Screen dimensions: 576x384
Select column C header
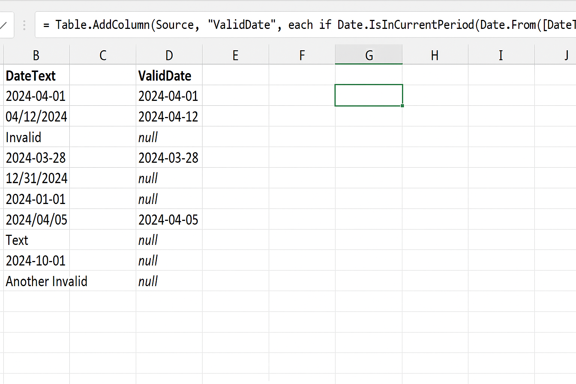pos(103,55)
